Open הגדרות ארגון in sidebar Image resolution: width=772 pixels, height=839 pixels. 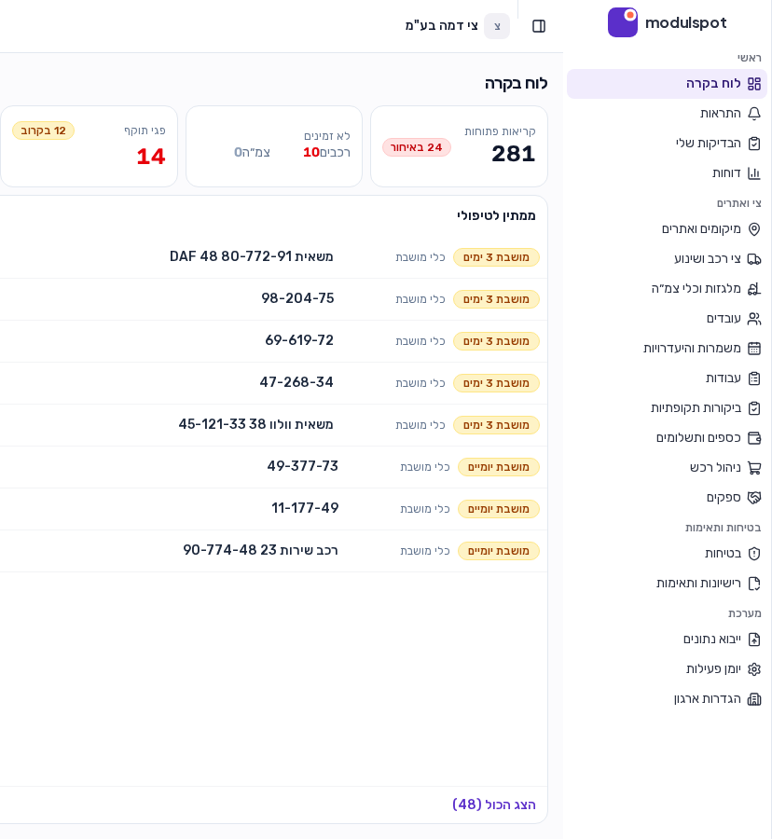click(x=667, y=699)
